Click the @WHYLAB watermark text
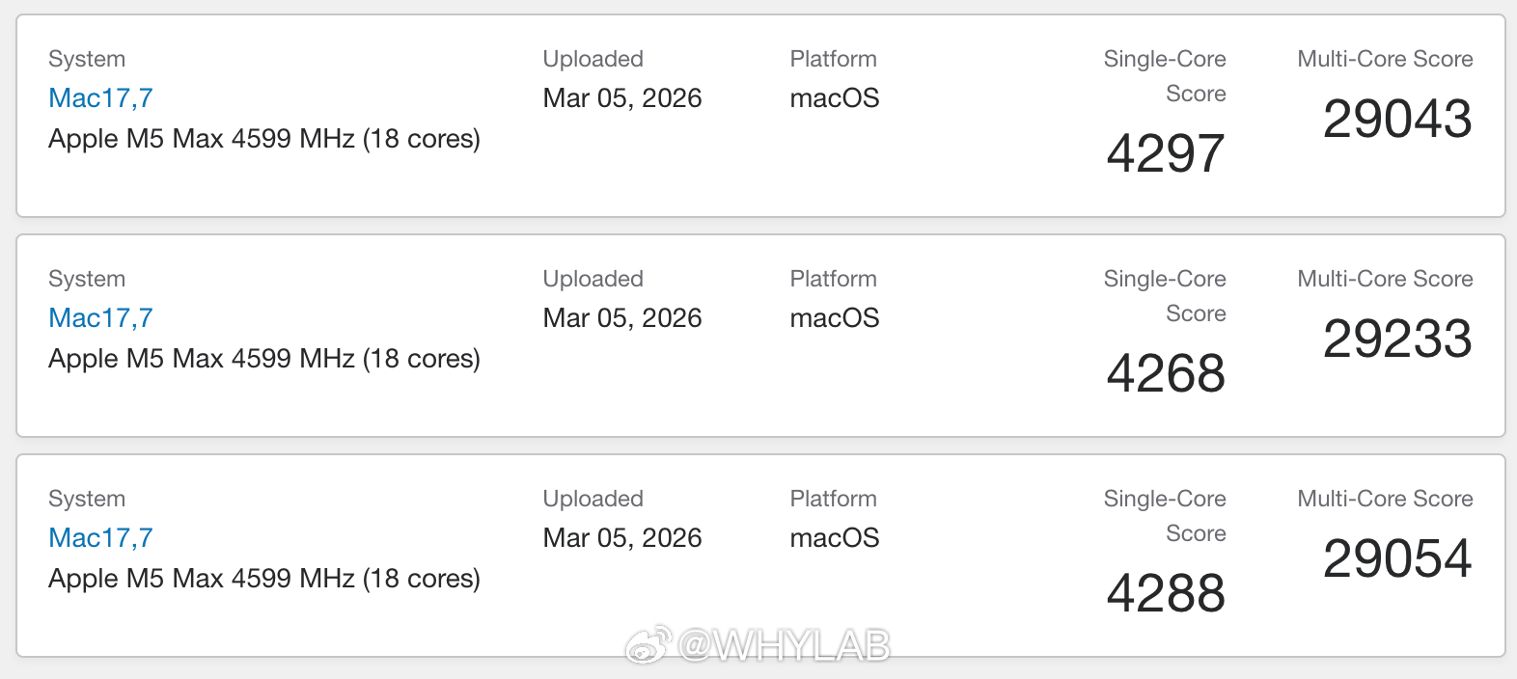This screenshot has width=1517, height=679. tap(784, 645)
